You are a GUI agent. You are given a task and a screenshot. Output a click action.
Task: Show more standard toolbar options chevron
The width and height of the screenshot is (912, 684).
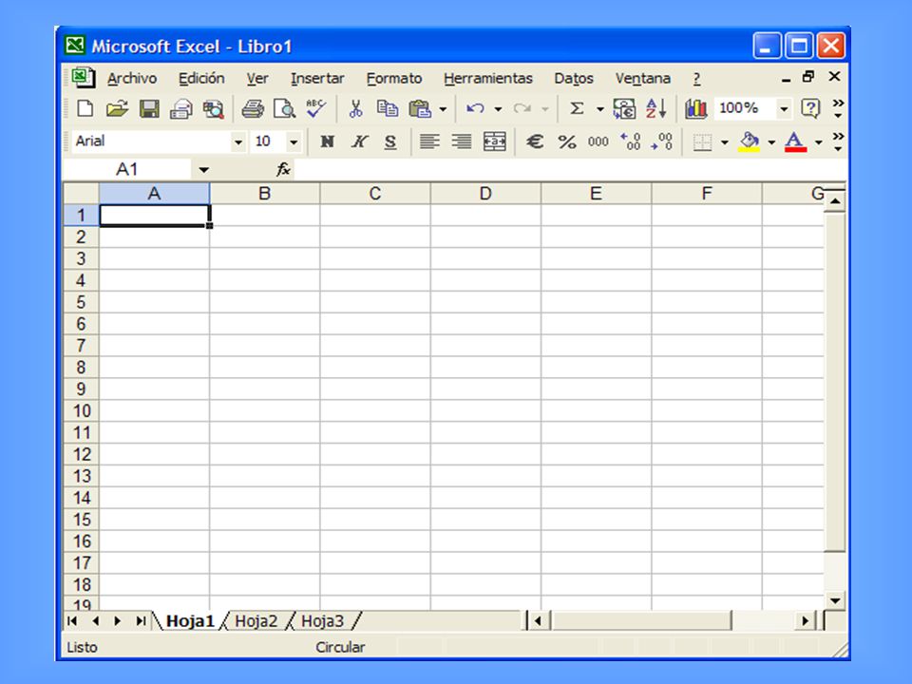(x=838, y=108)
